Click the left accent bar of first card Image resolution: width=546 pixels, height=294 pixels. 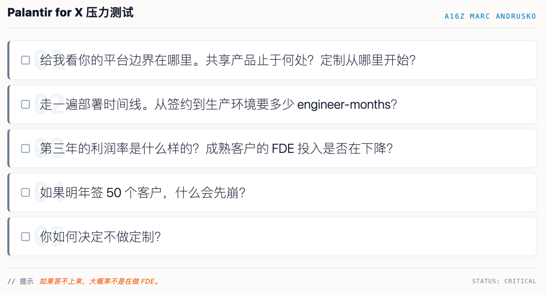9,60
